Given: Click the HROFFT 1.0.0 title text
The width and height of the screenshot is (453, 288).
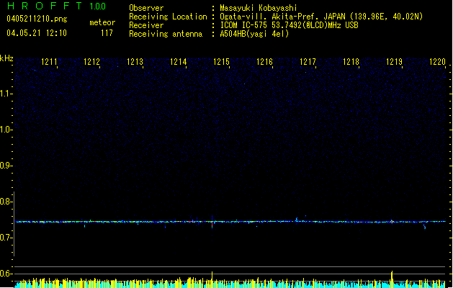Looking at the screenshot, I should click(x=57, y=6).
